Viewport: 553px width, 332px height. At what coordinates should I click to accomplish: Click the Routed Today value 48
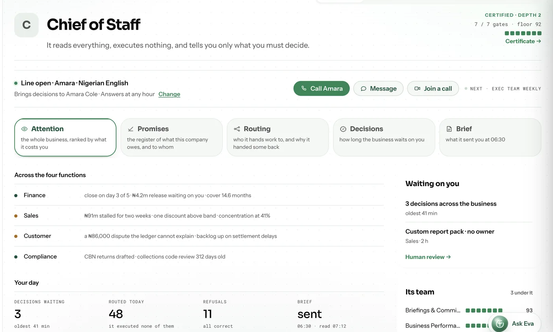coord(116,314)
